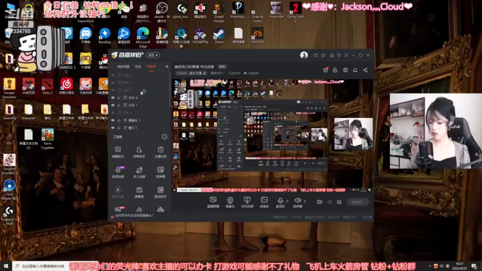Edit the CS:GO category tag

pyautogui.click(x=191, y=73)
